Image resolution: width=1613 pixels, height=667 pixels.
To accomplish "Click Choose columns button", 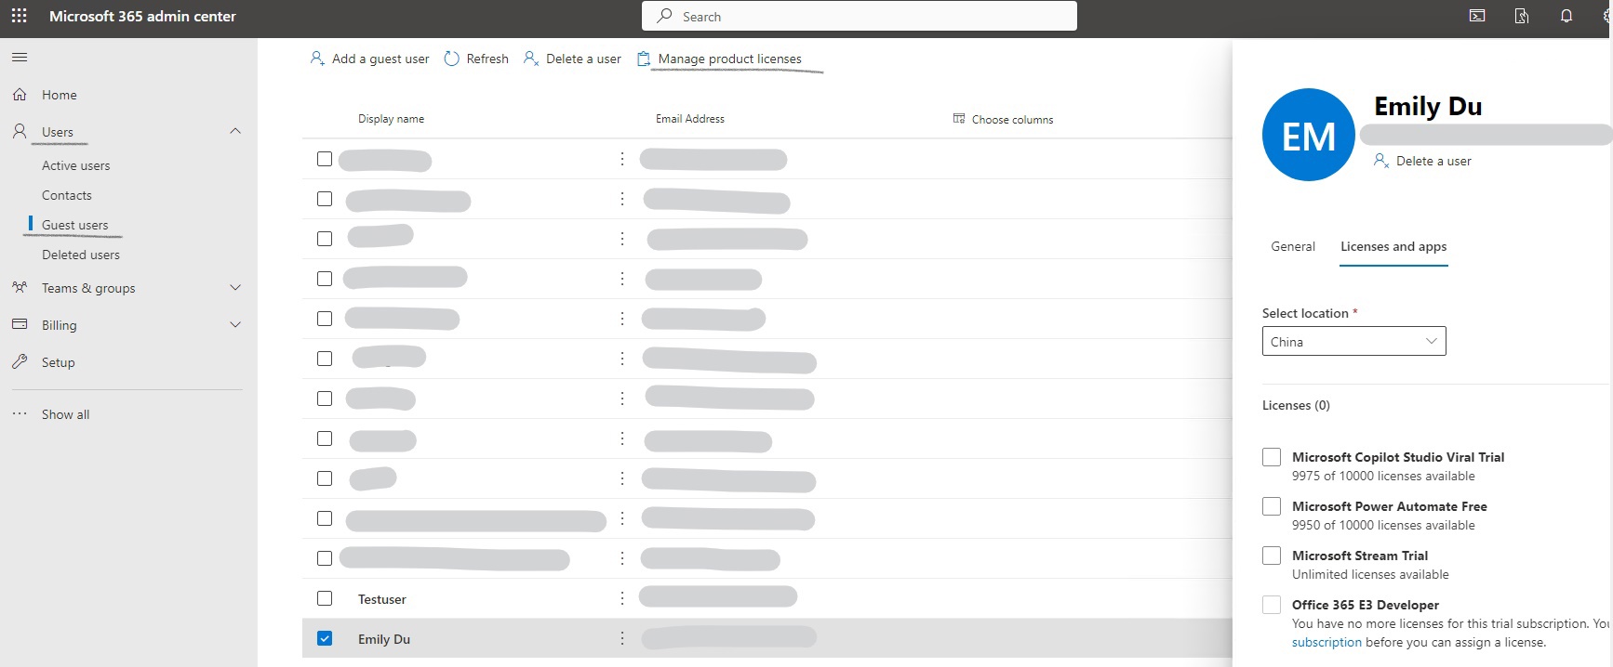I will point(1004,119).
